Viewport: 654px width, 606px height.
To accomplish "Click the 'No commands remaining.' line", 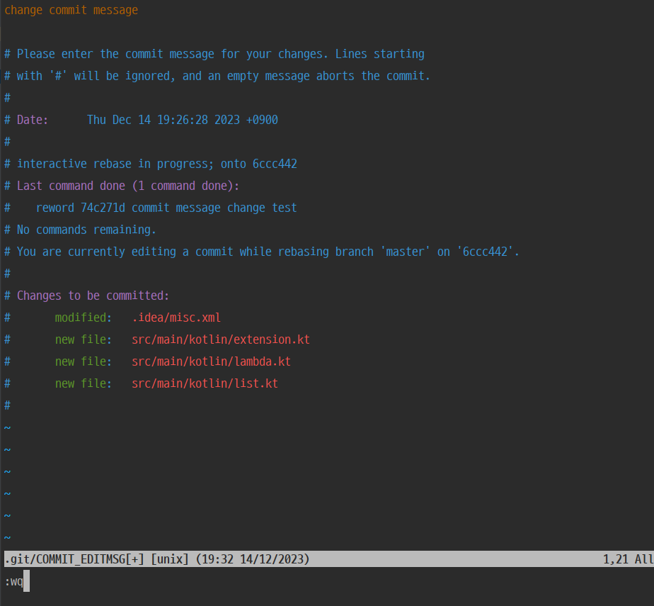I will pos(80,230).
